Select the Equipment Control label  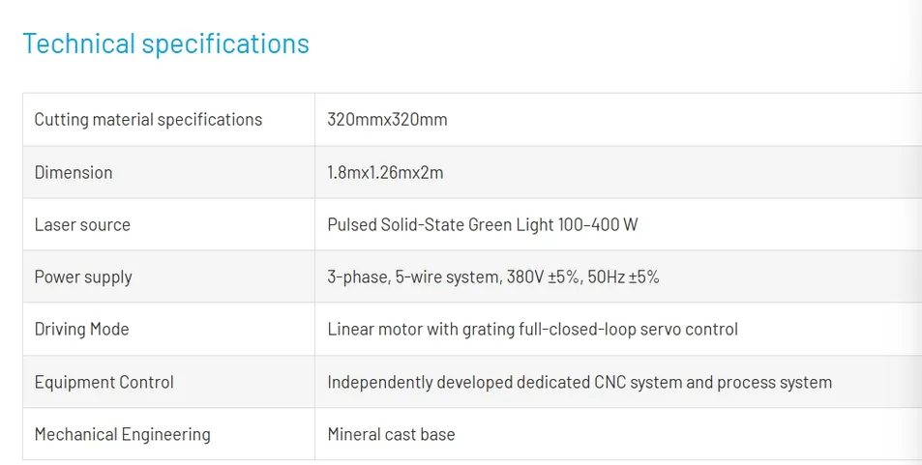click(x=104, y=382)
